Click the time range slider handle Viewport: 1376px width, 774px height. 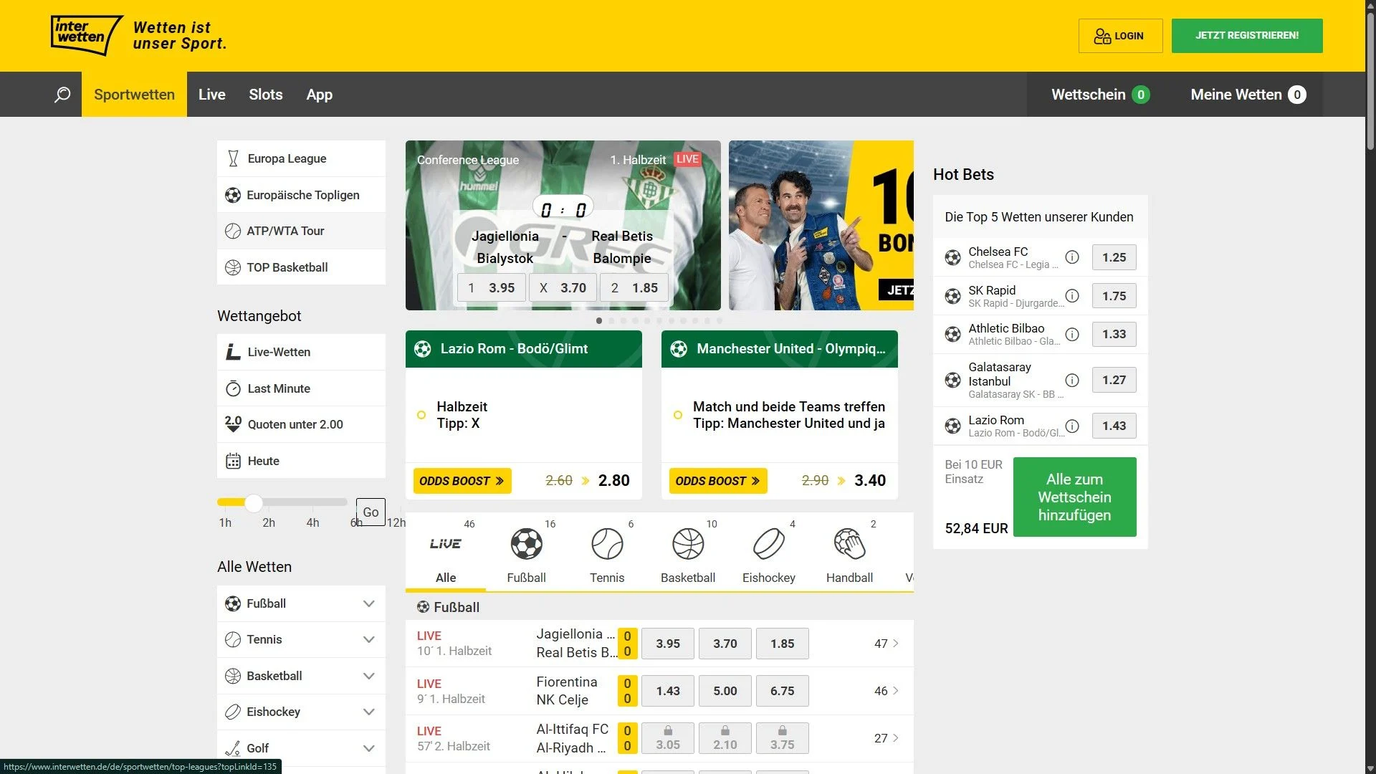(253, 502)
